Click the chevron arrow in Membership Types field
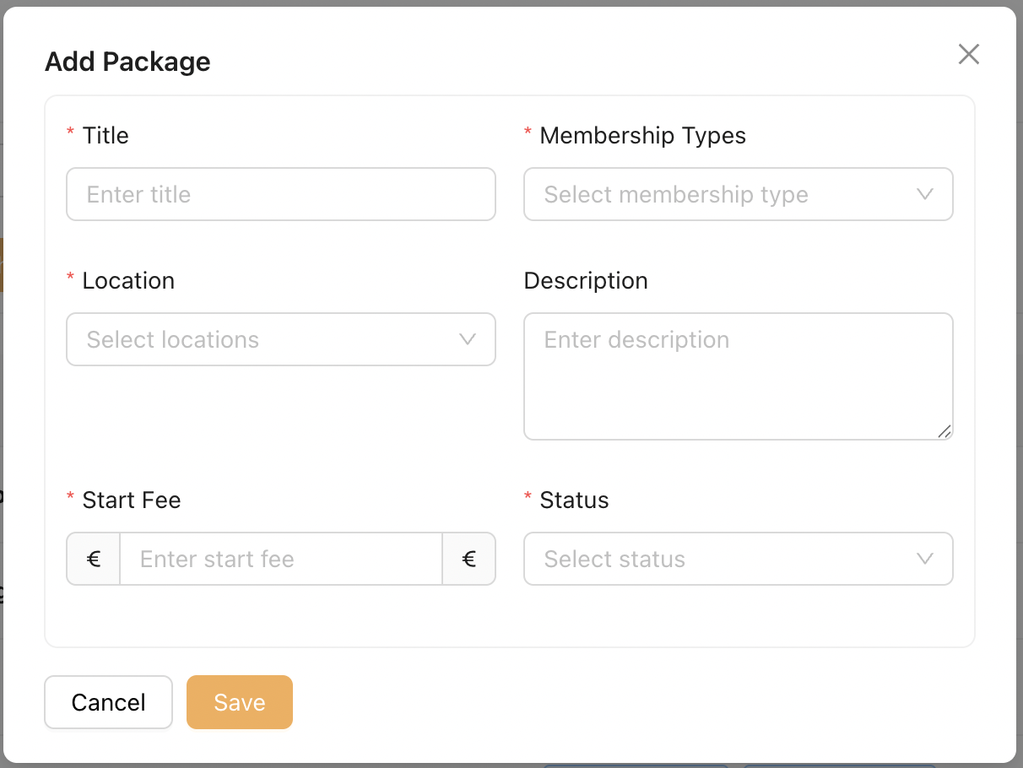The image size is (1023, 768). coord(924,194)
